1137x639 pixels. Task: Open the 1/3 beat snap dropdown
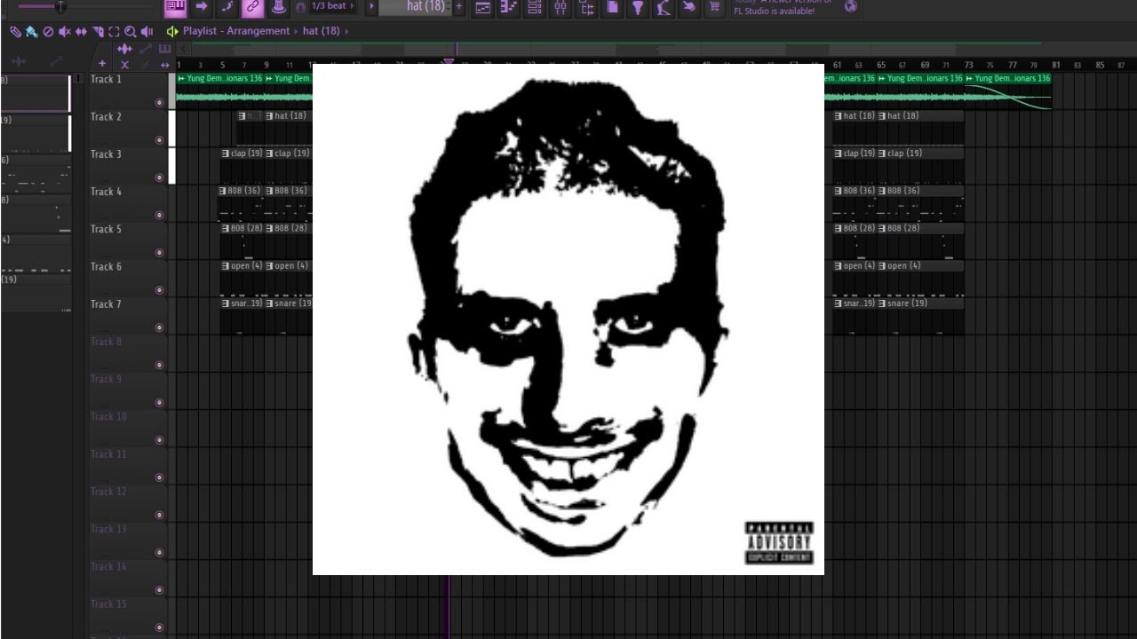point(333,6)
